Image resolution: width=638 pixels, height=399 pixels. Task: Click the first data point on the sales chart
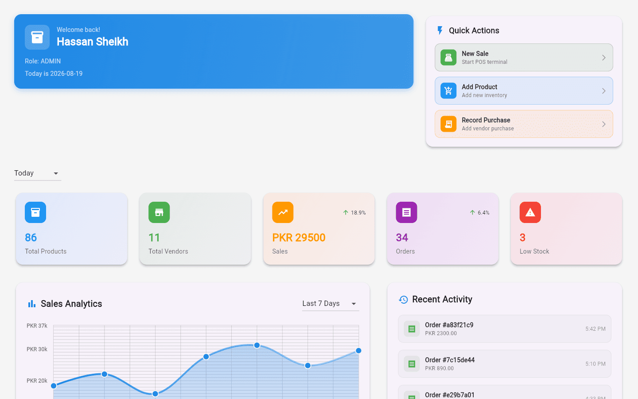[x=54, y=386]
